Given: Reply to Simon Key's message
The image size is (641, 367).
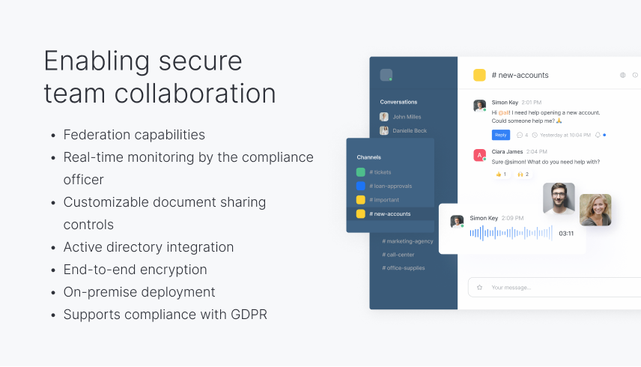Looking at the screenshot, I should [501, 135].
